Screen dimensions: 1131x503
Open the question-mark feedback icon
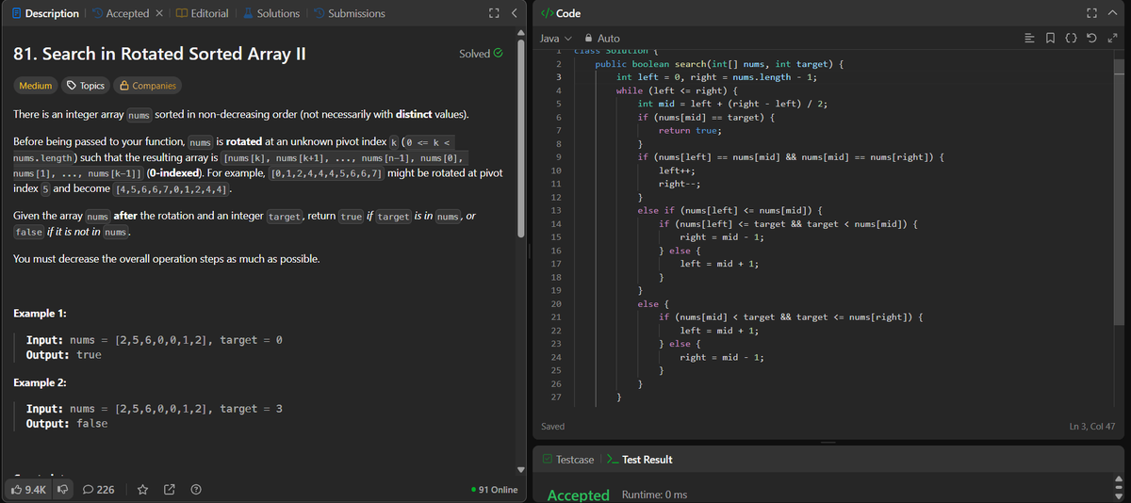196,490
